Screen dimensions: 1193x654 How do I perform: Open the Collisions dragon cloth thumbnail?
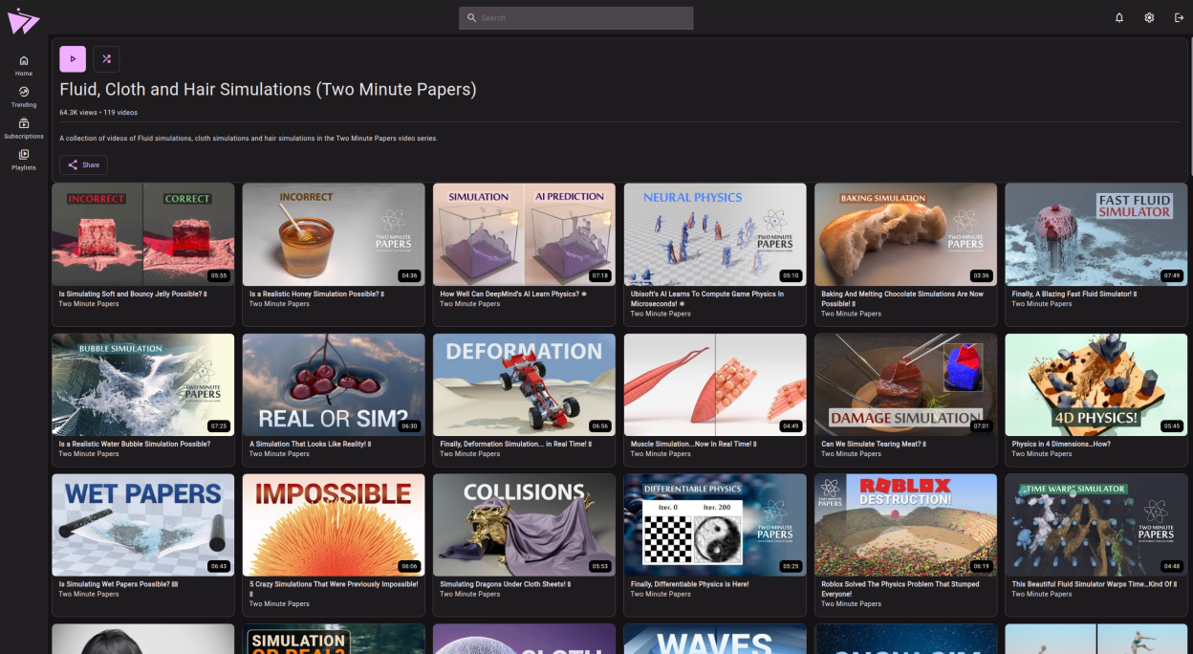pyautogui.click(x=524, y=525)
